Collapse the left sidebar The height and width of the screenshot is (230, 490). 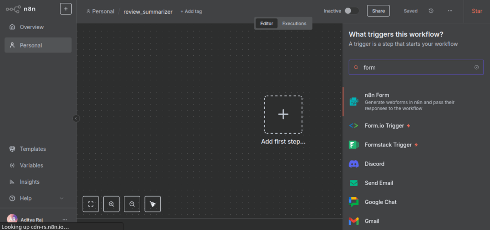[x=76, y=118]
